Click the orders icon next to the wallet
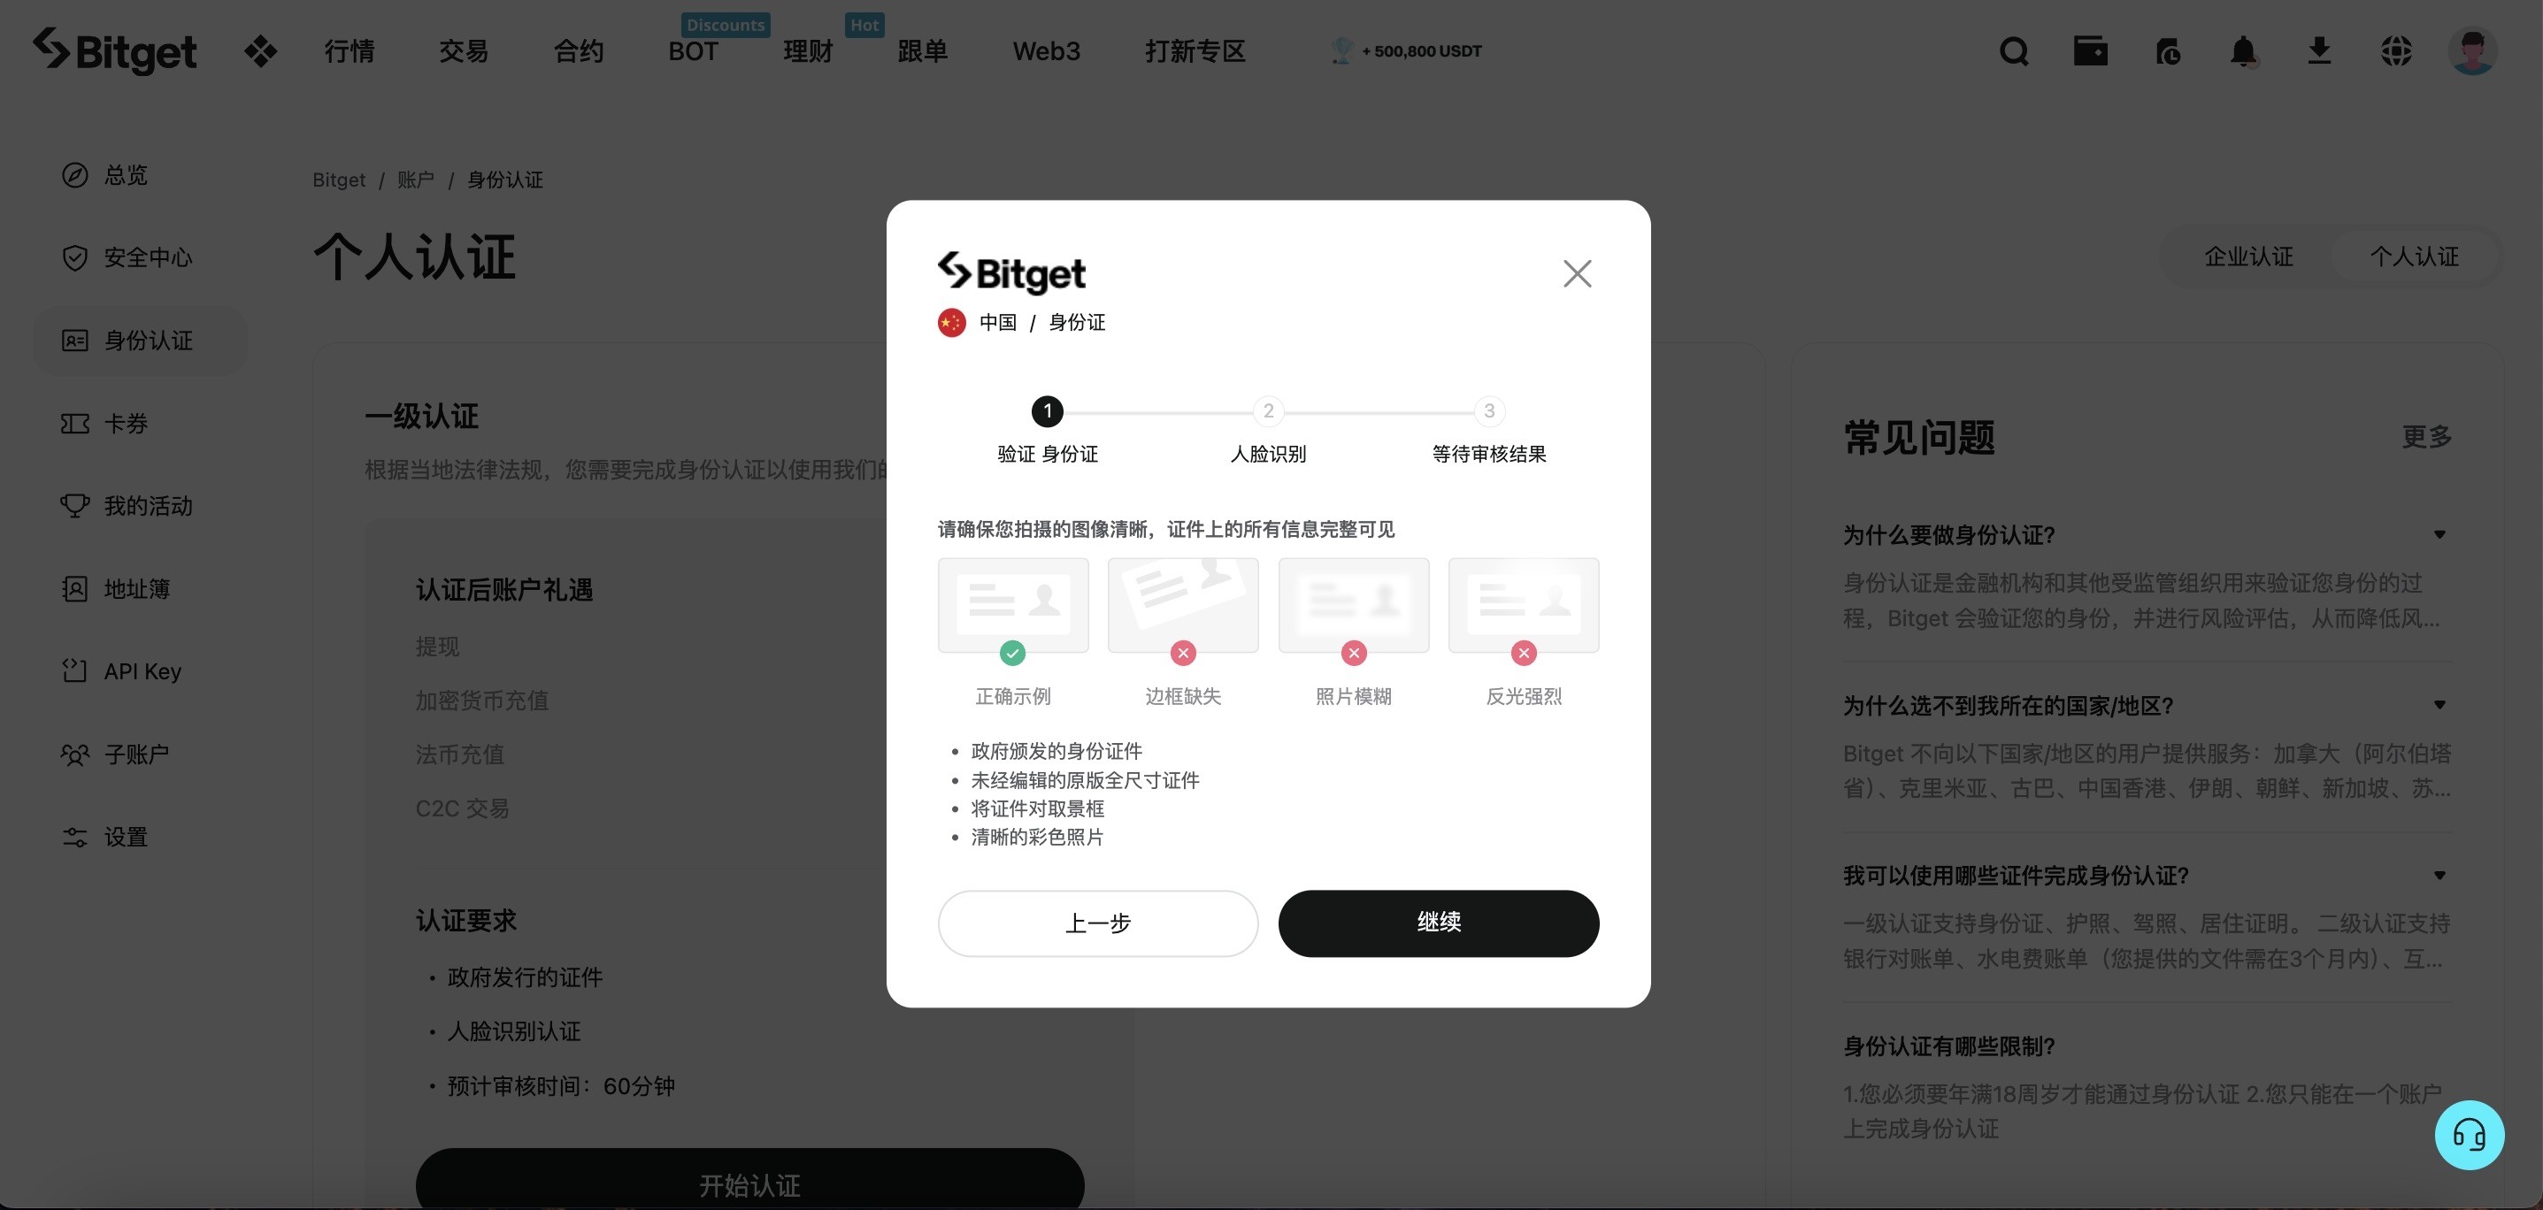Viewport: 2543px width, 1210px height. coord(2167,51)
